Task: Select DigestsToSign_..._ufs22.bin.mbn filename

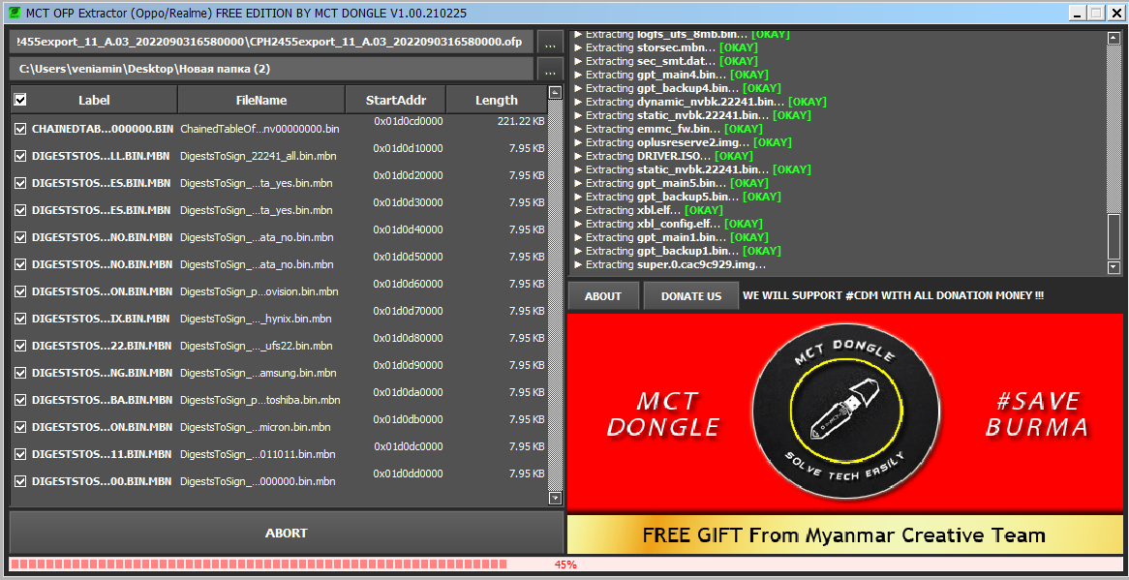Action: (x=257, y=346)
